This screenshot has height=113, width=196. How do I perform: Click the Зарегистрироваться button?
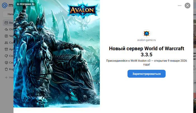point(146,74)
